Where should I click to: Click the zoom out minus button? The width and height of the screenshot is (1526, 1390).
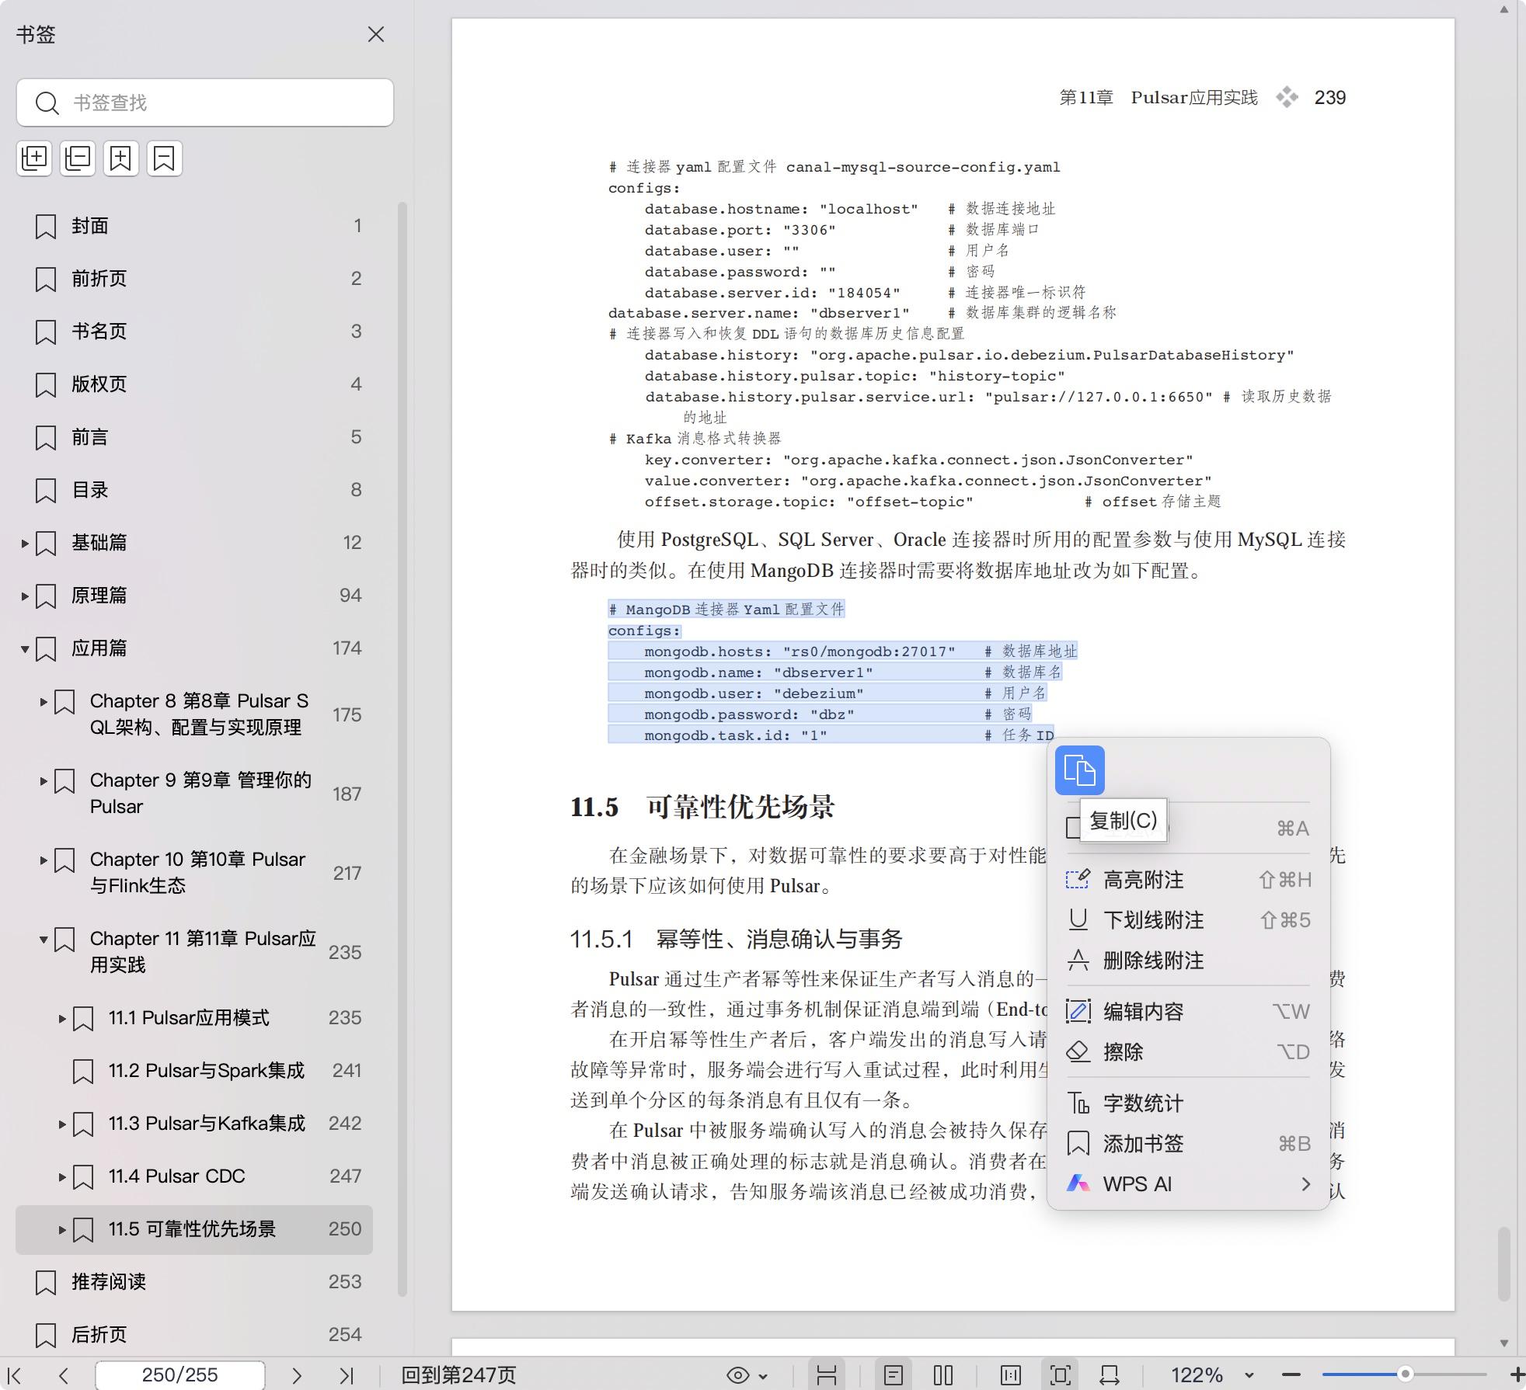tap(1291, 1375)
